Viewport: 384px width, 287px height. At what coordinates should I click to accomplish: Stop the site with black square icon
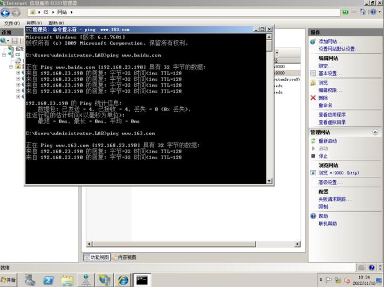point(313,156)
